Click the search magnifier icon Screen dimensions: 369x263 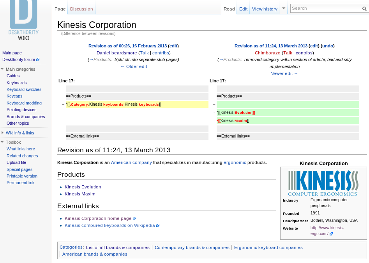coord(364,8)
